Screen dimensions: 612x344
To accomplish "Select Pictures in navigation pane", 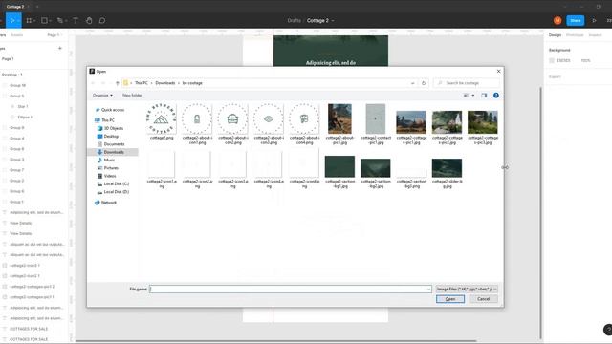I will [111, 168].
